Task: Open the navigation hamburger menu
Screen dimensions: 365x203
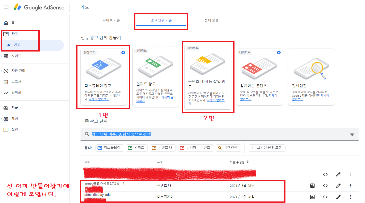Action: coord(6,7)
